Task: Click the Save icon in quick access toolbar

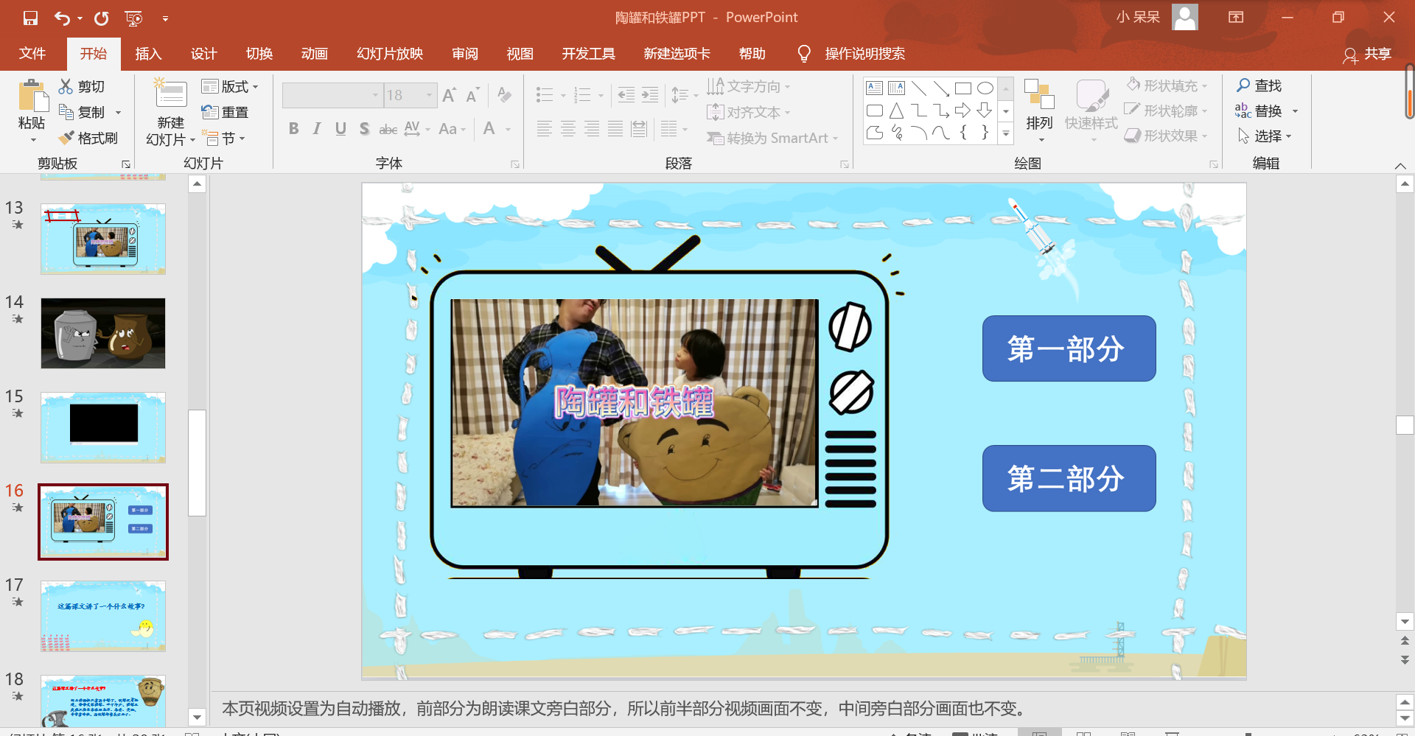Action: (x=30, y=18)
